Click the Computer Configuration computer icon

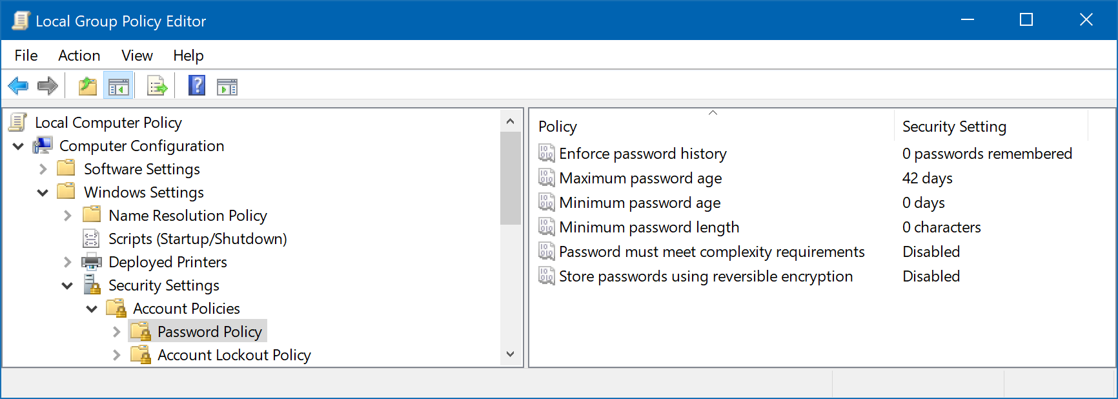(x=43, y=145)
